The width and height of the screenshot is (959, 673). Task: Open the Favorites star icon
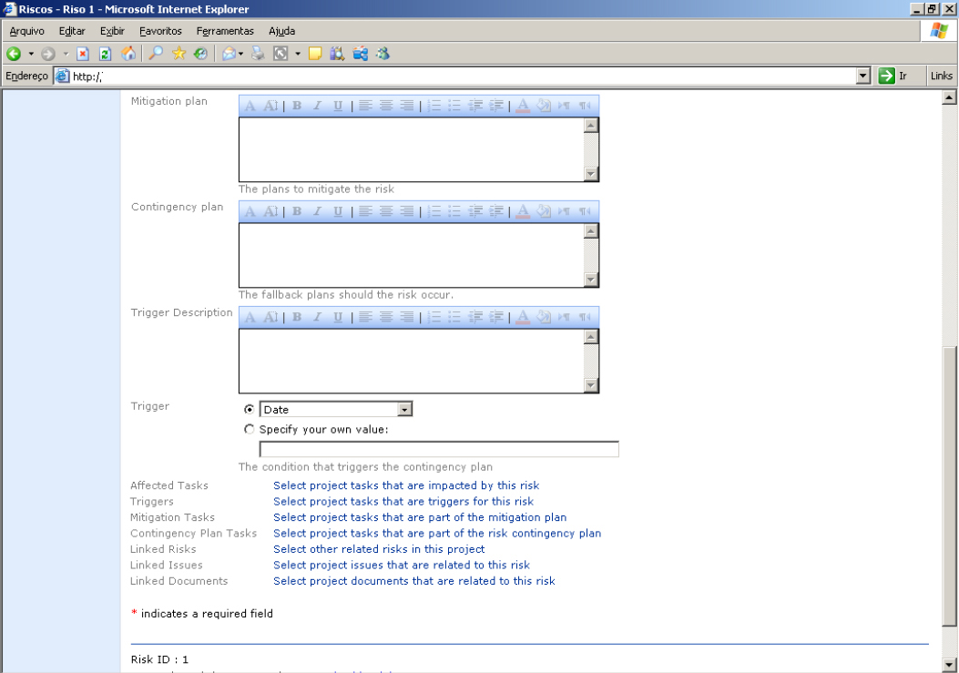pyautogui.click(x=179, y=54)
